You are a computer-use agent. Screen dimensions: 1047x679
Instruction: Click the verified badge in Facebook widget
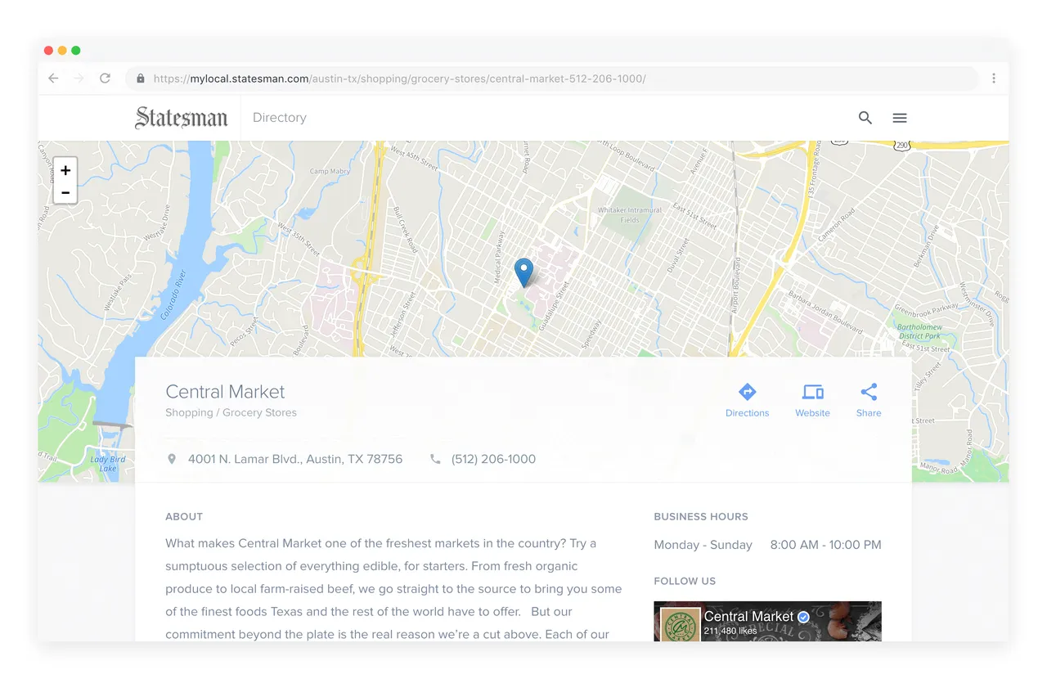(803, 617)
